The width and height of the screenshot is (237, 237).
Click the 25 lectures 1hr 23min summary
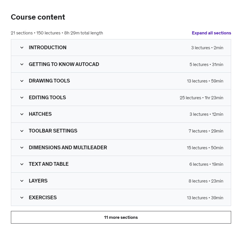click(x=201, y=98)
